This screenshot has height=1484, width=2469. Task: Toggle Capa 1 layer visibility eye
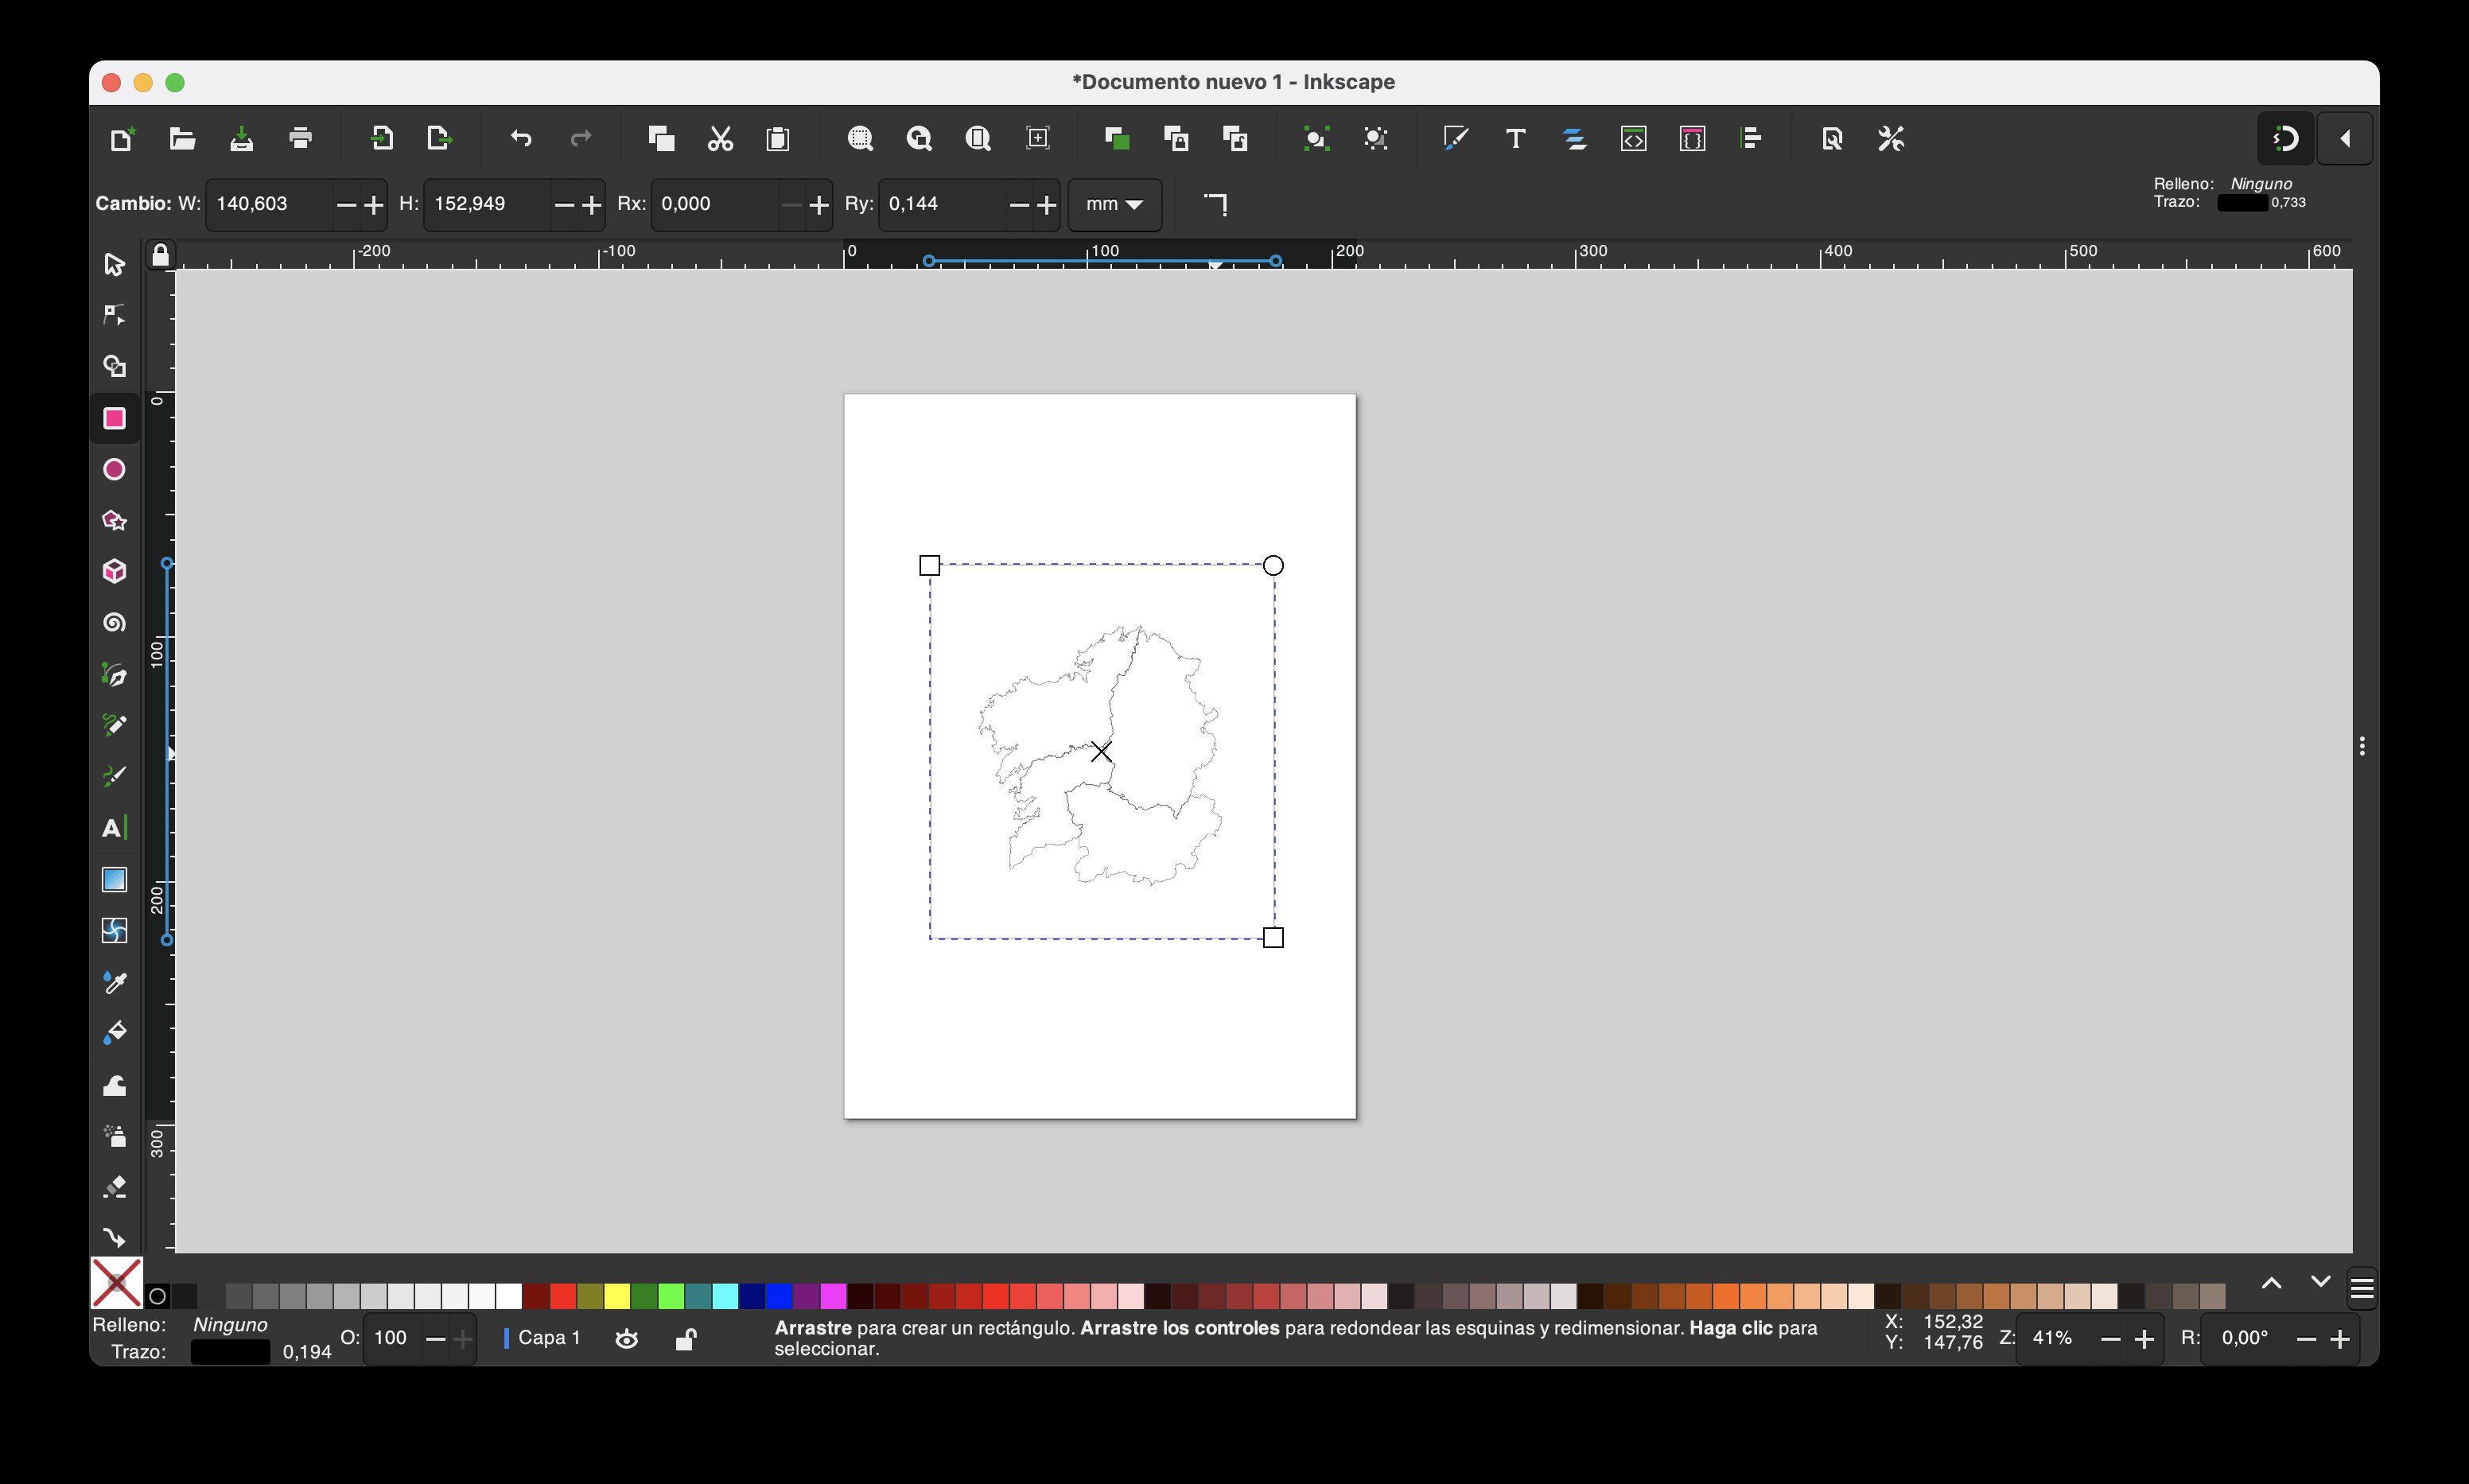[627, 1338]
